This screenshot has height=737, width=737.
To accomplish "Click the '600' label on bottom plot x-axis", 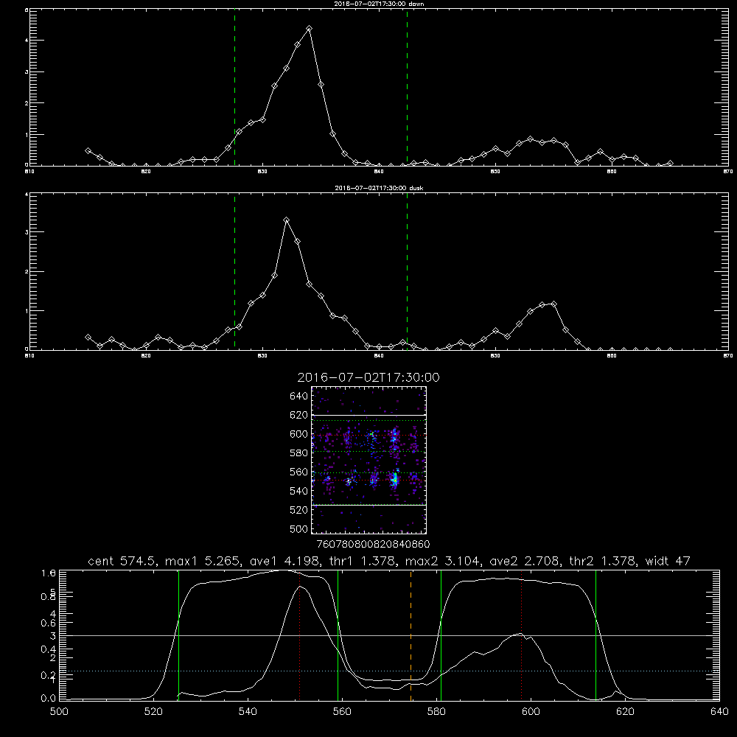I will coord(531,712).
